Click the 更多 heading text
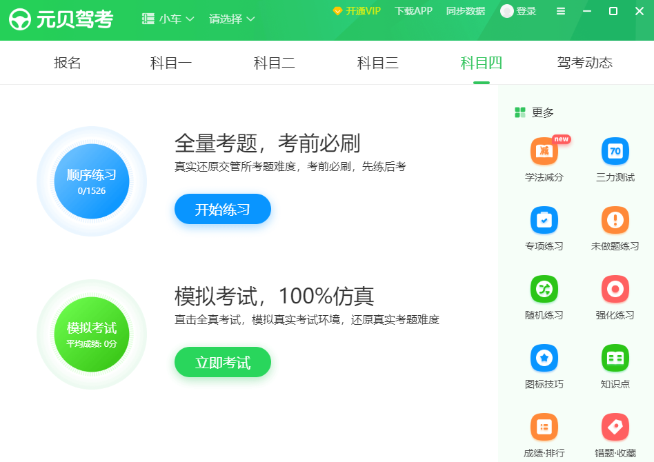 click(x=543, y=112)
